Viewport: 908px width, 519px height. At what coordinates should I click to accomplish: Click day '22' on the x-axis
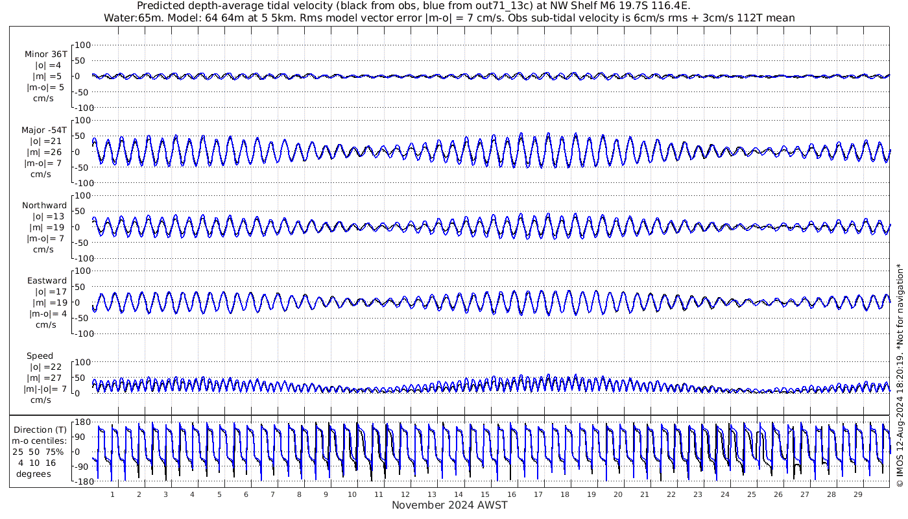671,494
